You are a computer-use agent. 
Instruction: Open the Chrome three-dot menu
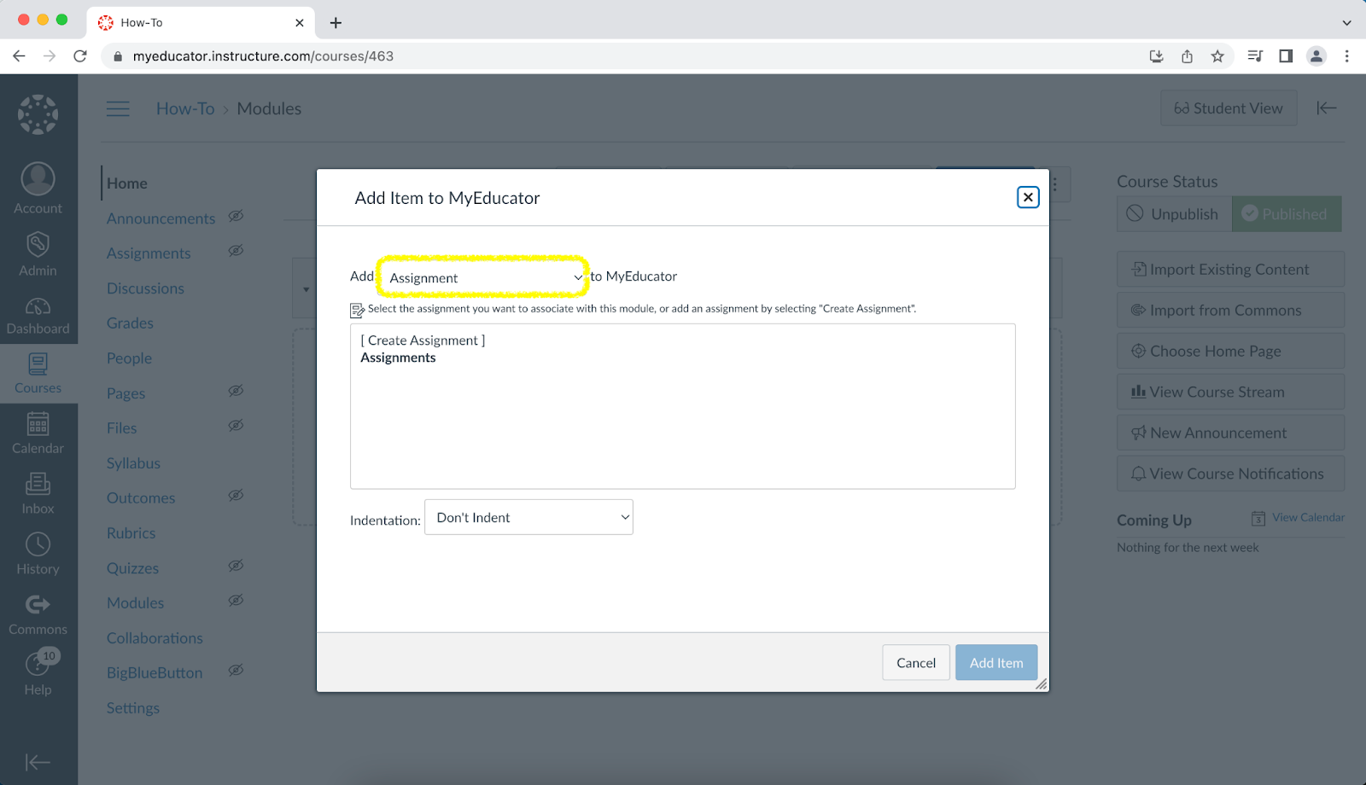1347,56
